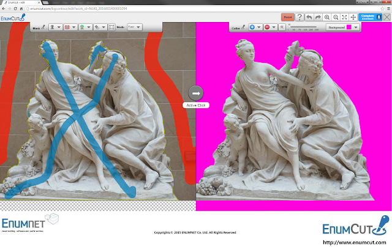Close the EnumCut browser tab
The image size is (392, 247).
(39, 2)
